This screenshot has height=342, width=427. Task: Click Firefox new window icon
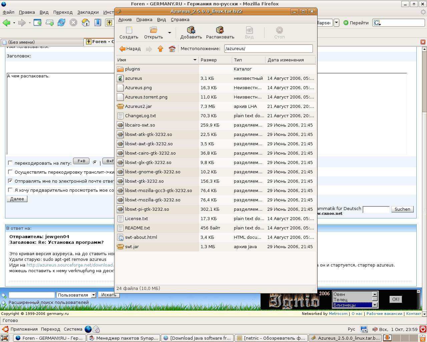coord(37,23)
